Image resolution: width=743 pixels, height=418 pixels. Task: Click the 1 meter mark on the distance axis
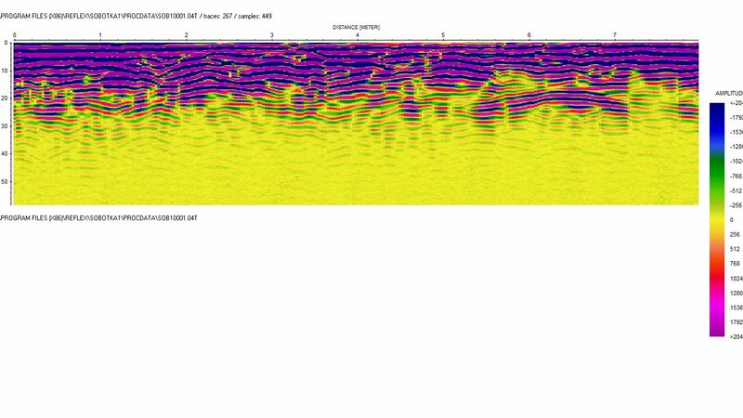click(100, 35)
